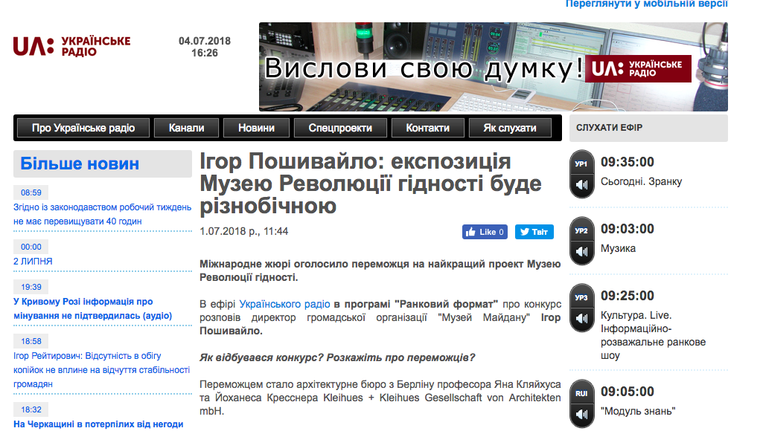Click the 09:35:00 broadcast time
Screen dimensions: 763x431
(x=628, y=162)
